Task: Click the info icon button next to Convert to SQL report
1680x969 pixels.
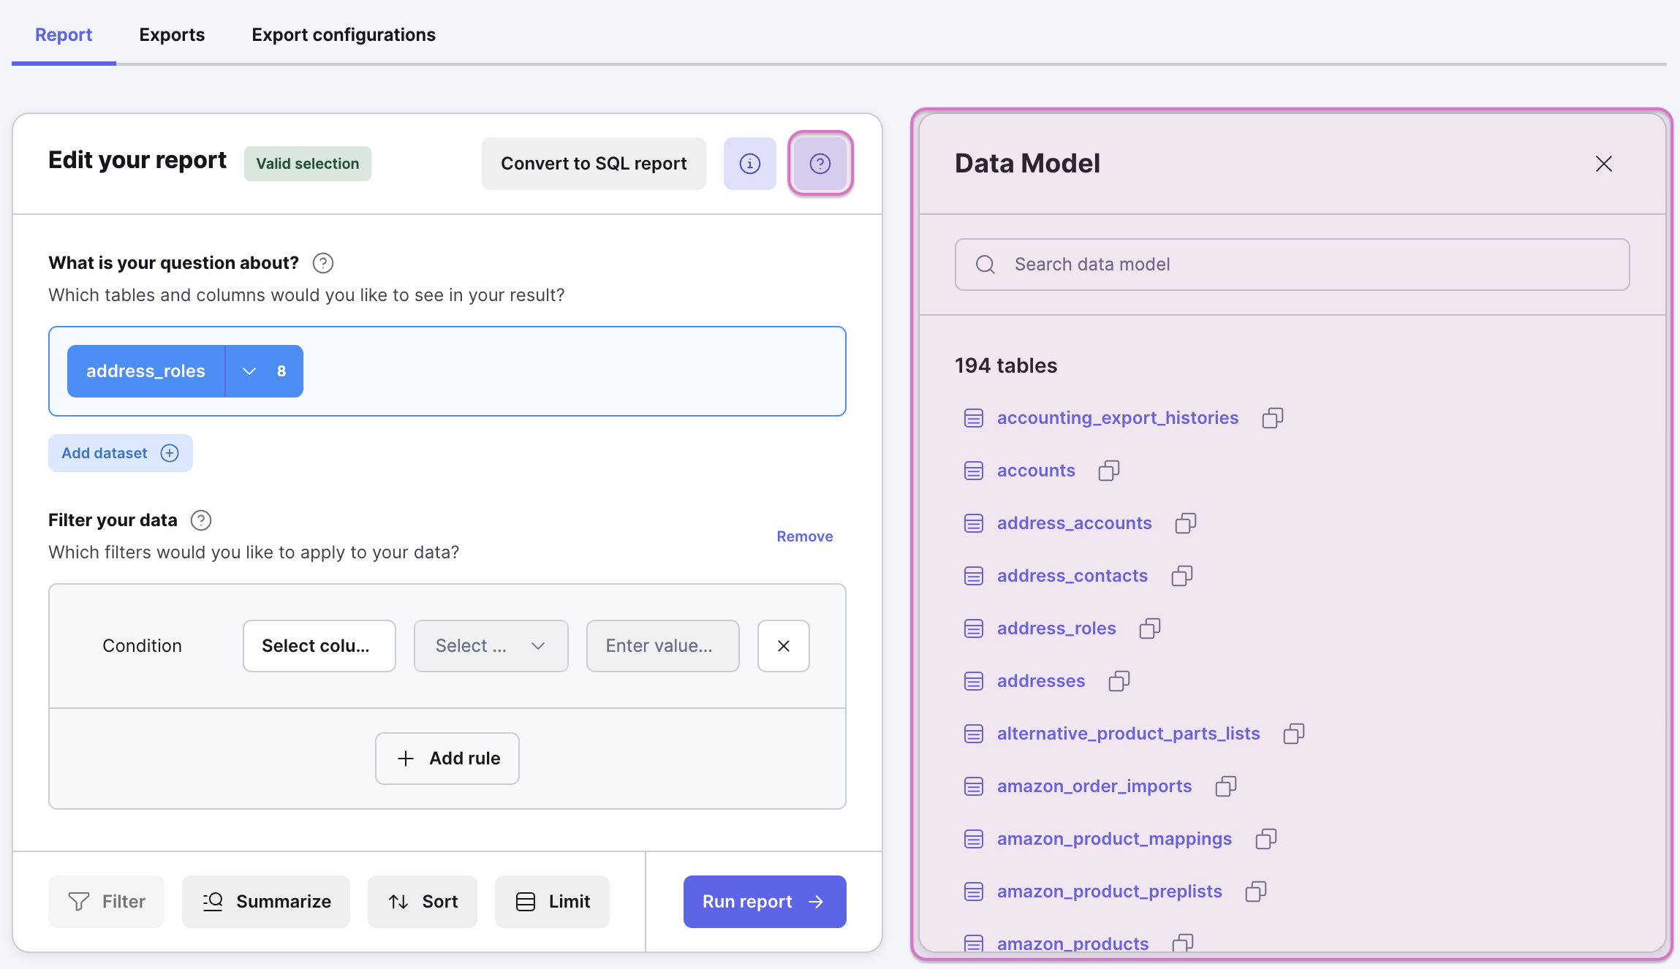Action: (749, 164)
